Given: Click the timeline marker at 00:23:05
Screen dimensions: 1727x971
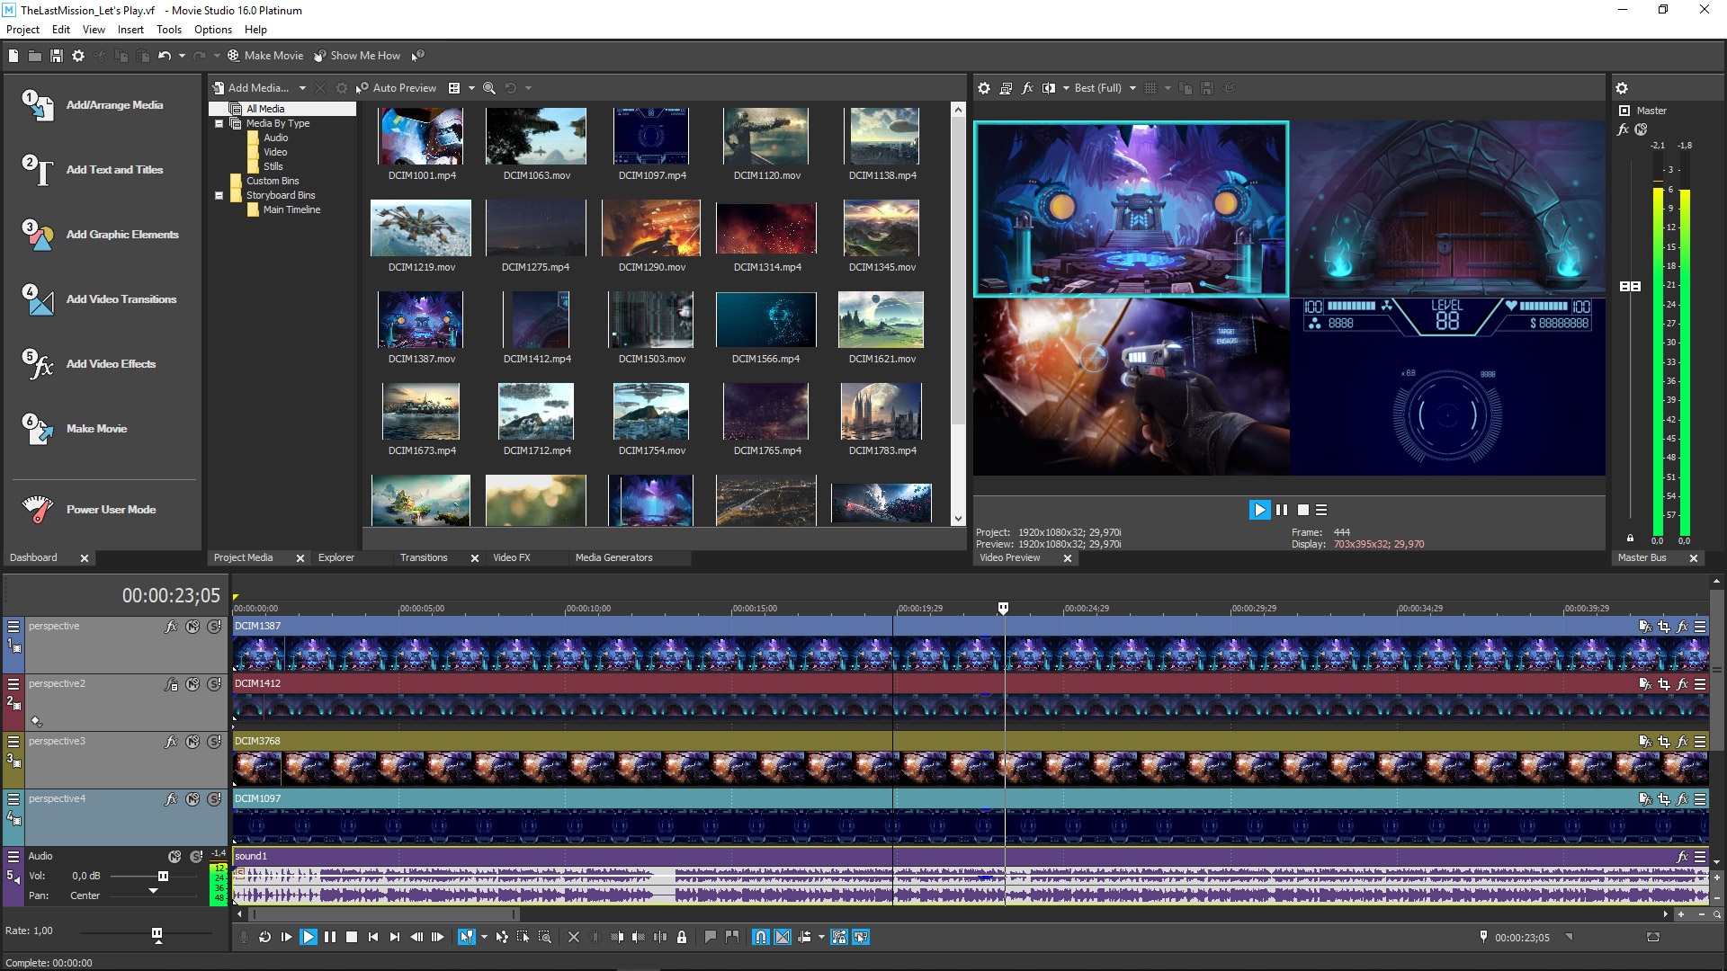Looking at the screenshot, I should point(1004,608).
